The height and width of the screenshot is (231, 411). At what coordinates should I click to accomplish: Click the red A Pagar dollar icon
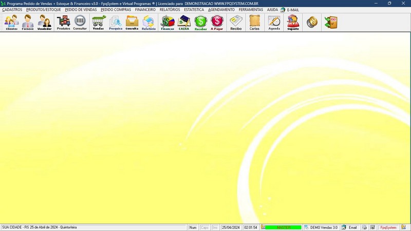217,23
